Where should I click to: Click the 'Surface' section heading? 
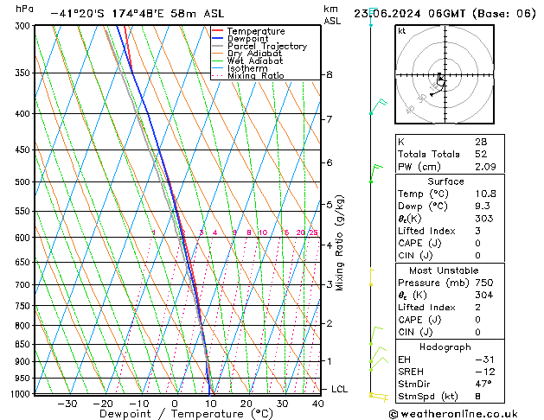coord(445,181)
